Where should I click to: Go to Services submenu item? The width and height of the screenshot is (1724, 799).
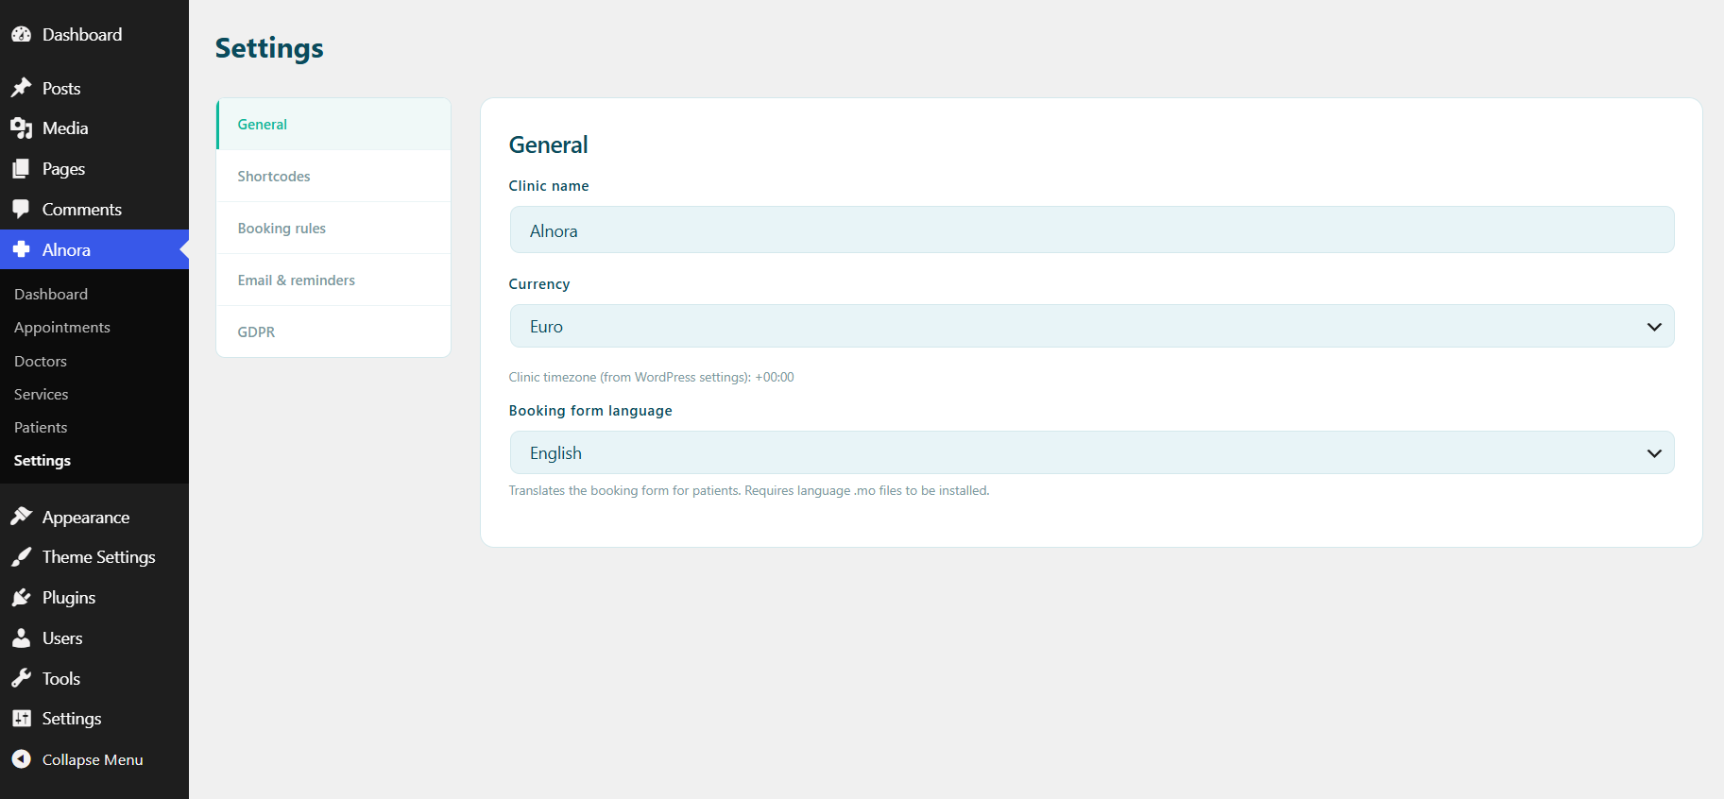[x=42, y=395]
